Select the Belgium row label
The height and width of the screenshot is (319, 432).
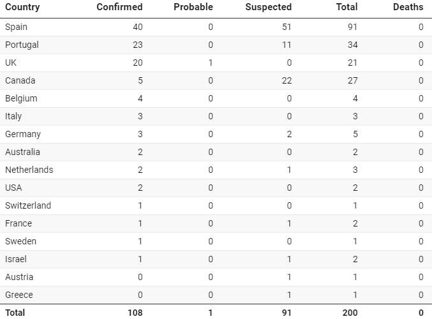click(x=21, y=98)
